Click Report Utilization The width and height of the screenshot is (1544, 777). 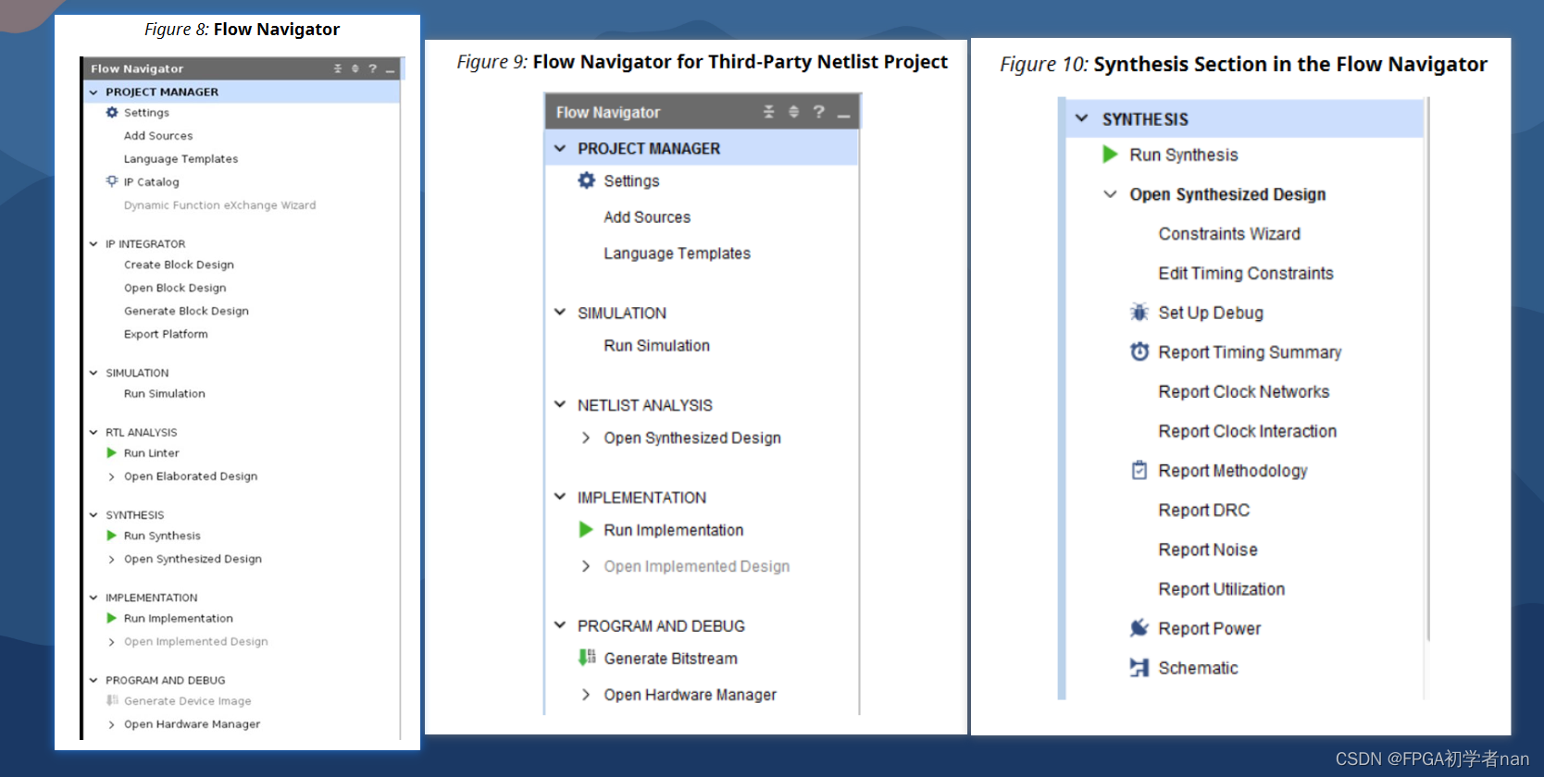[1221, 589]
